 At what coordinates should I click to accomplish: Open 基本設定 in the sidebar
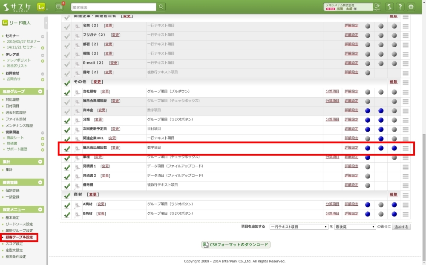[x=12, y=218]
